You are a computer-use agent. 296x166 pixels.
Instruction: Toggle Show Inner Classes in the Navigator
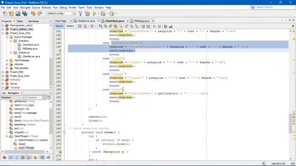coord(29,157)
